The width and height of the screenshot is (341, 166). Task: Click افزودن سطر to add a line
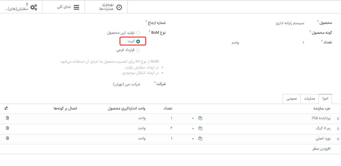pos(321,149)
